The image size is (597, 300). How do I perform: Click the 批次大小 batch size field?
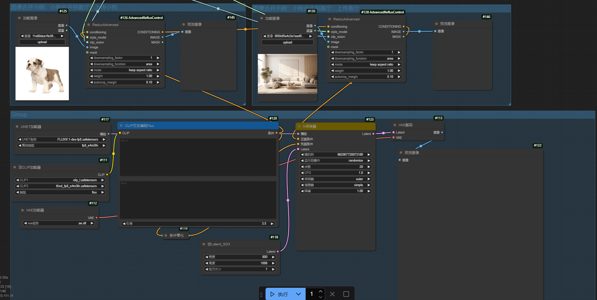point(240,269)
